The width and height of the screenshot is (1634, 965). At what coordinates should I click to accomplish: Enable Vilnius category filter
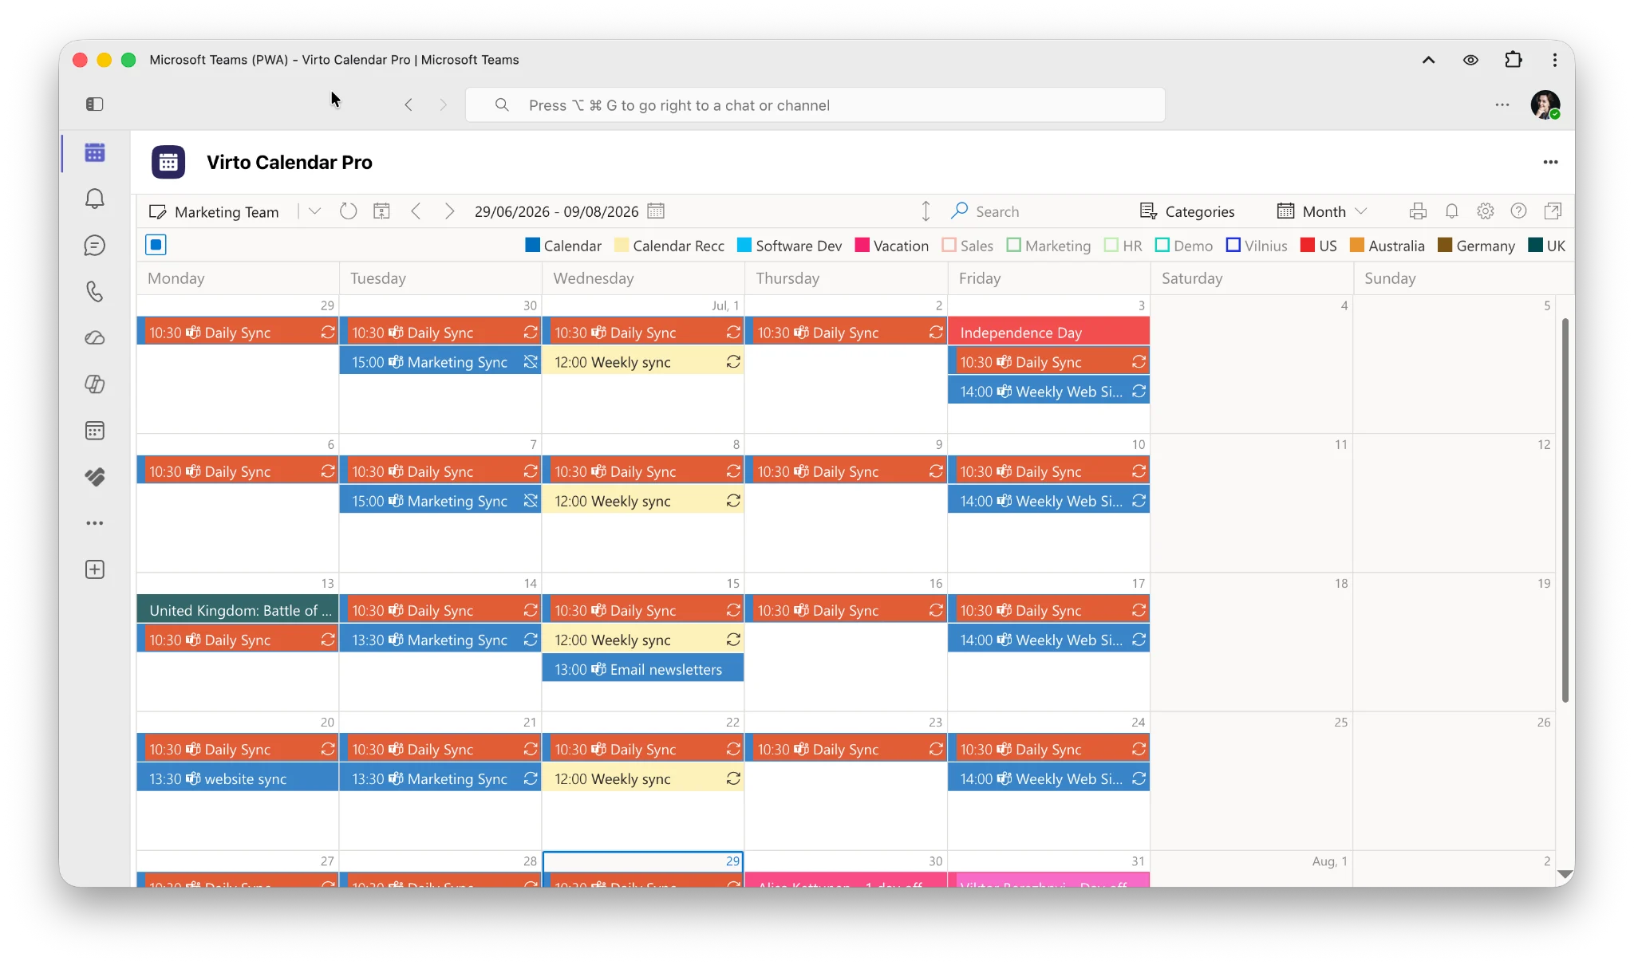point(1257,246)
